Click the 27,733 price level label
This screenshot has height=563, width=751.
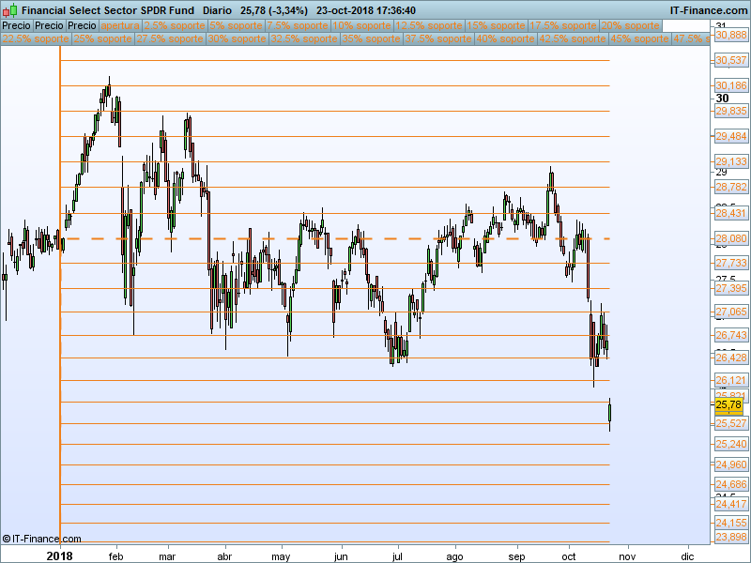(731, 263)
